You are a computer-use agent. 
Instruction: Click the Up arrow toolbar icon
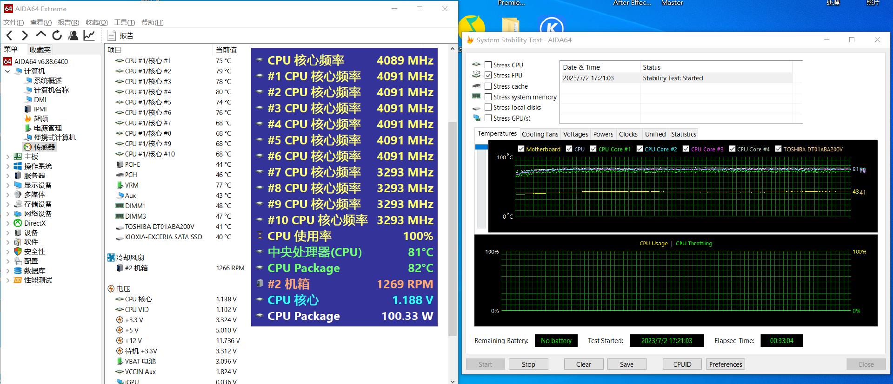pos(41,35)
